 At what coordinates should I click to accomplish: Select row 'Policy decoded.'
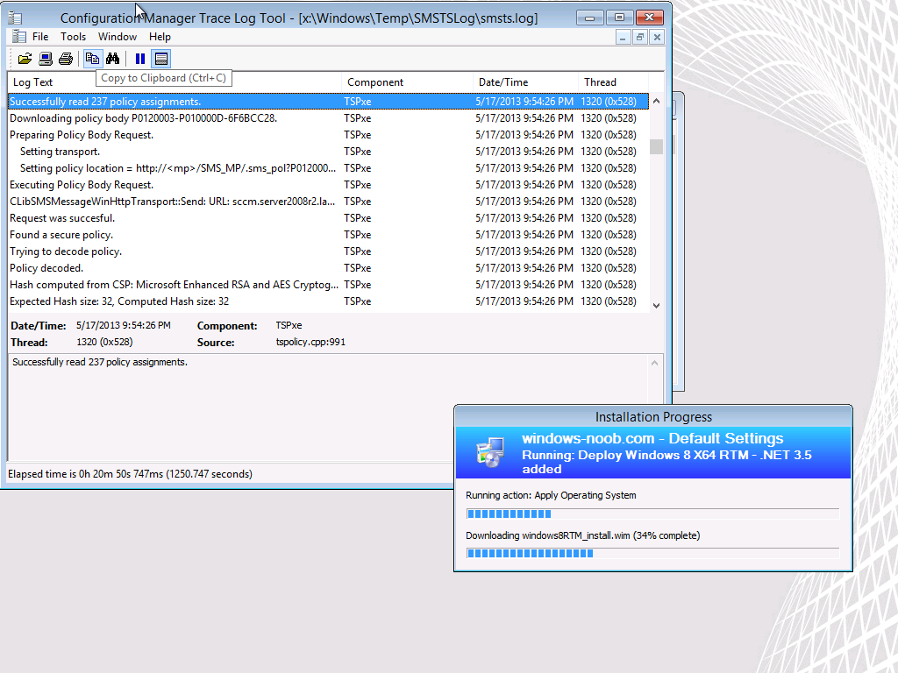coord(328,267)
